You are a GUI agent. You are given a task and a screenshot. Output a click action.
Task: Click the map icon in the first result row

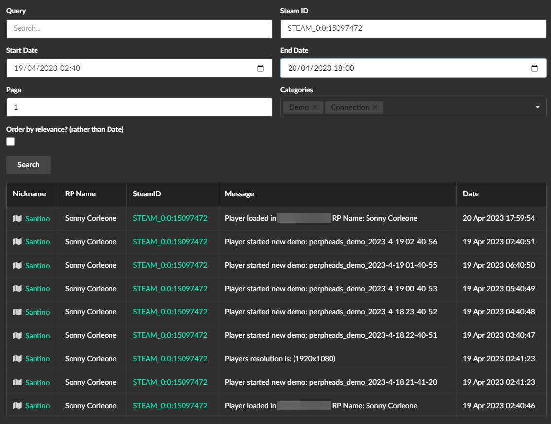coord(17,218)
